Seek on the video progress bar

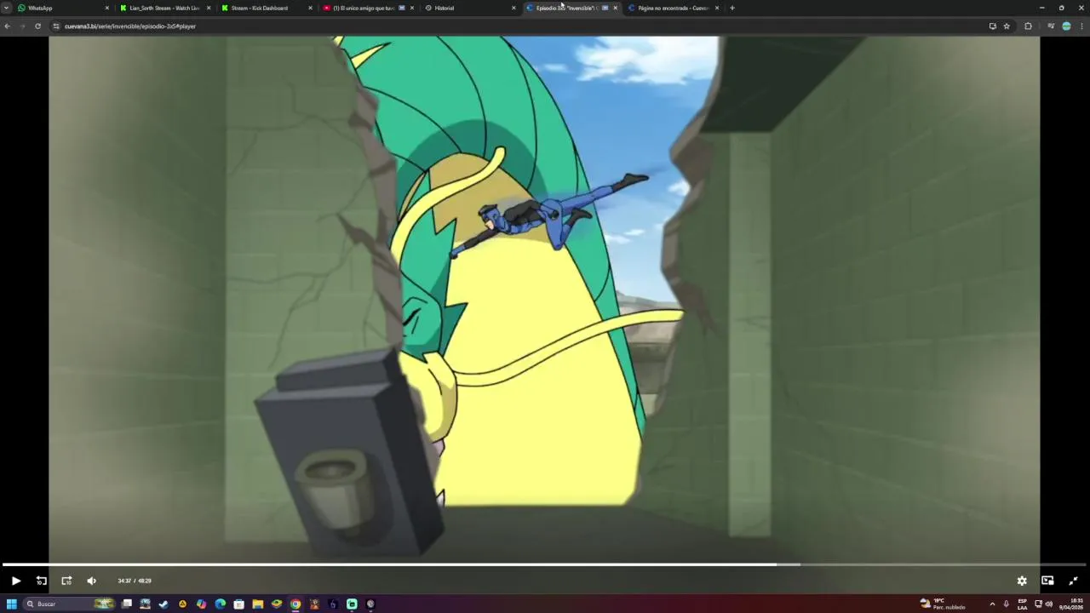click(x=545, y=564)
